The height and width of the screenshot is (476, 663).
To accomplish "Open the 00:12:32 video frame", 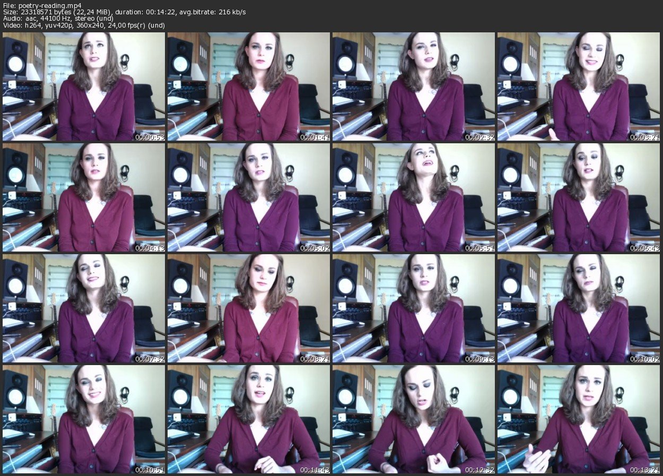I will (414, 418).
